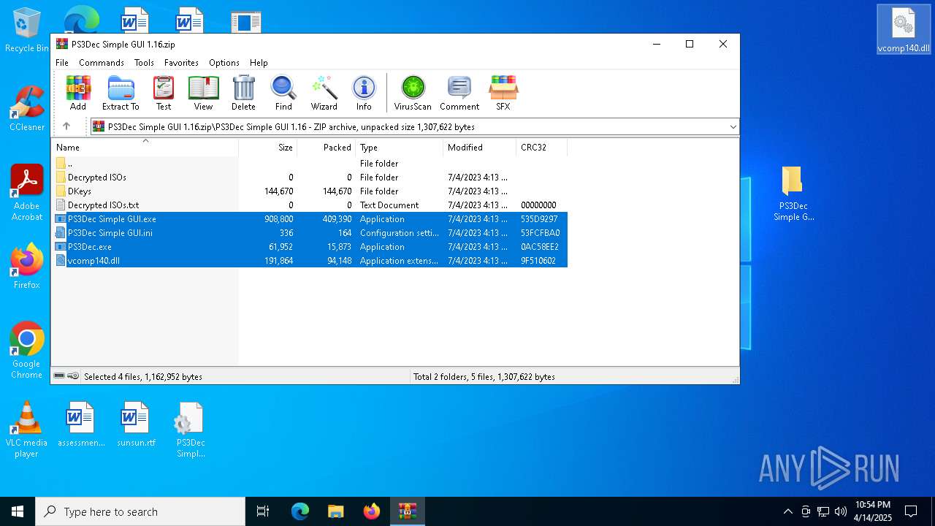Image resolution: width=935 pixels, height=526 pixels.
Task: Open the Find tool
Action: tap(283, 93)
